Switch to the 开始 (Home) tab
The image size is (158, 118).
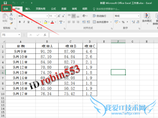pyautogui.click(x=17, y=9)
